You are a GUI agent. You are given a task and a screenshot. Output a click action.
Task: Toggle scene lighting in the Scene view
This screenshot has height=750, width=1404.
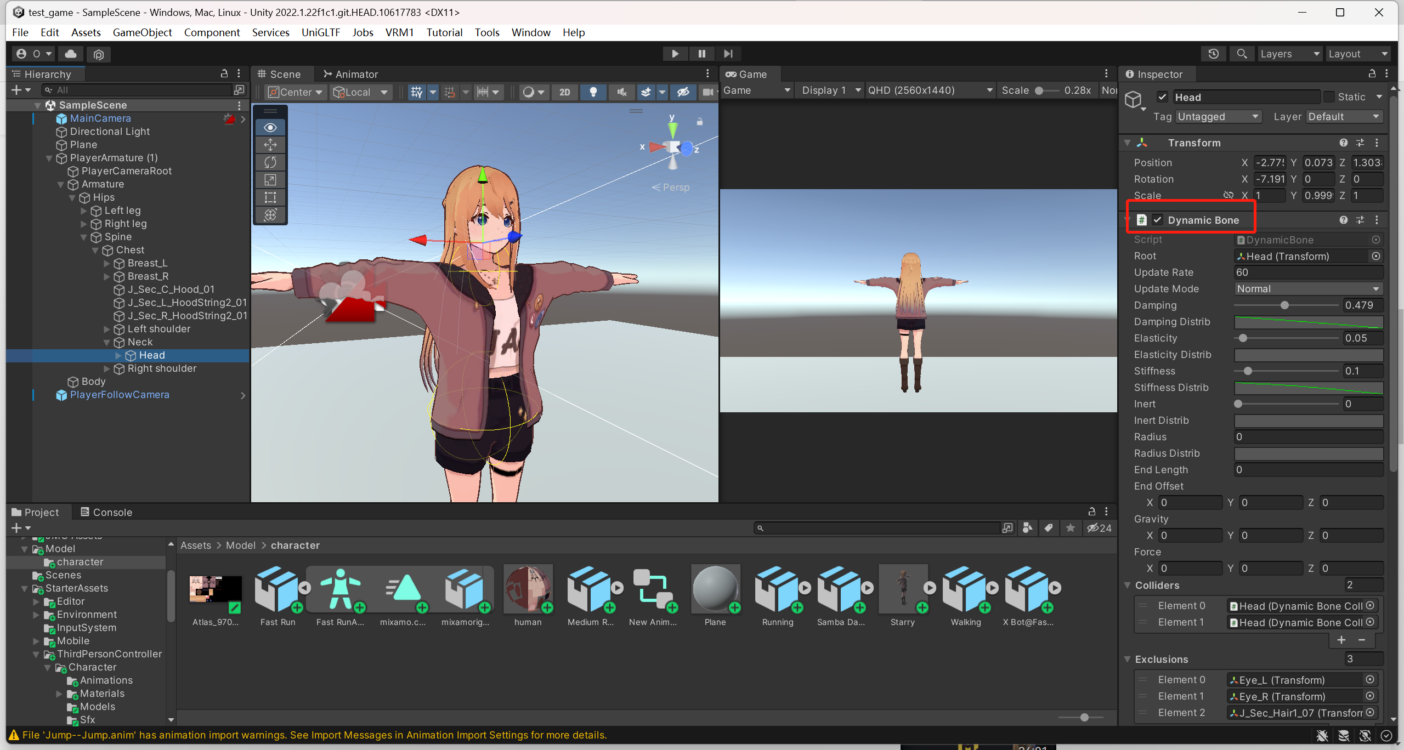tap(593, 92)
